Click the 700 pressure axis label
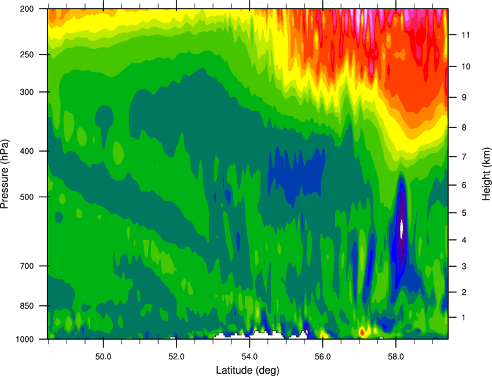 tap(27, 266)
